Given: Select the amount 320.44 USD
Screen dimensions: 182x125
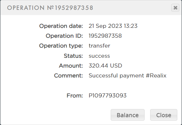Looking at the screenshot, I should coord(105,66).
